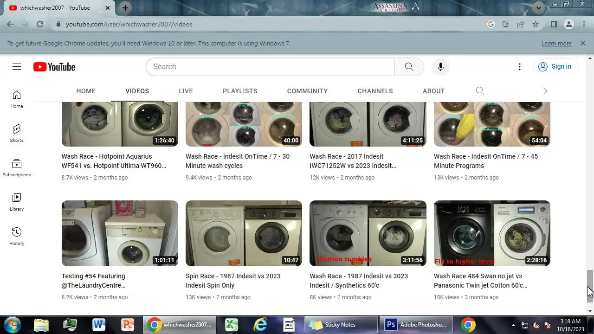Search within the channel using magnifier icon

[x=480, y=91]
